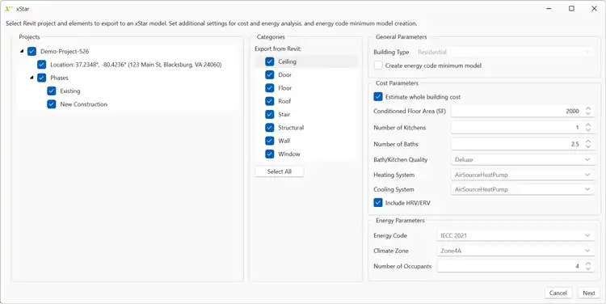
Task: Uncheck the New Construction phase checkbox
Action: click(x=52, y=104)
